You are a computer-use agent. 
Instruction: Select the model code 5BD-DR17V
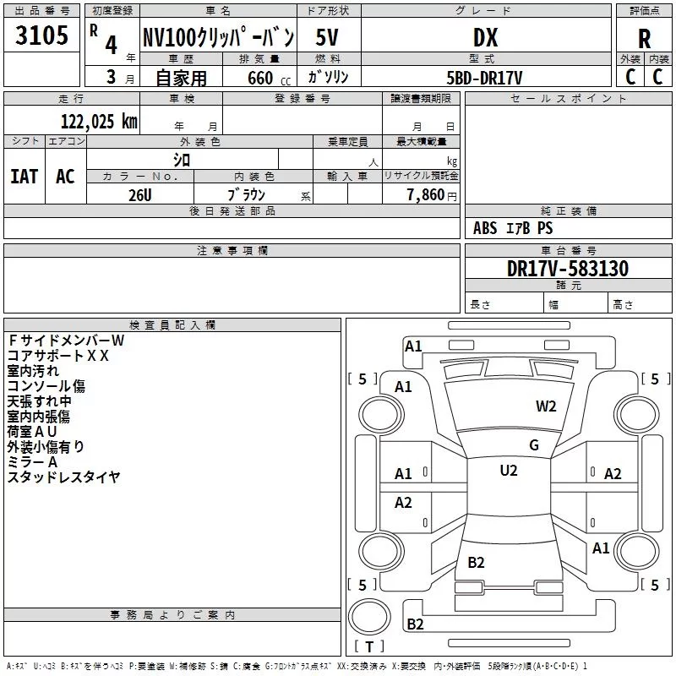coord(486,76)
